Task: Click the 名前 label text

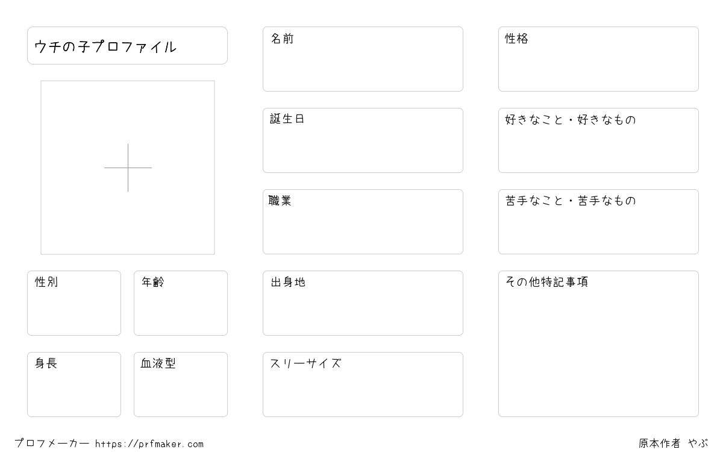Action: click(282, 39)
